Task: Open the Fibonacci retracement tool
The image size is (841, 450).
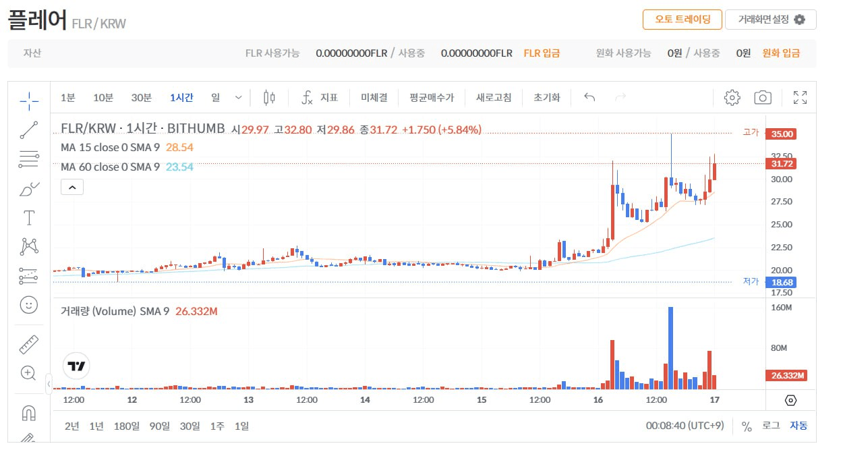Action: point(29,160)
